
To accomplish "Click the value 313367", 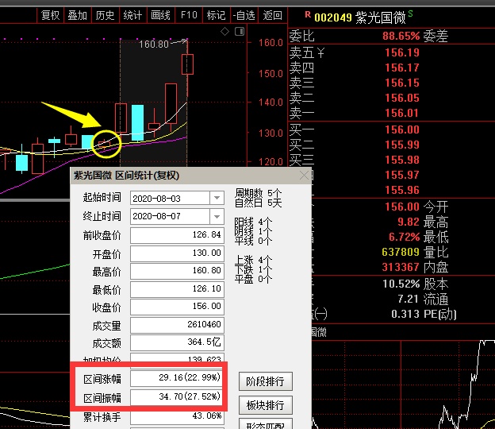I will (401, 267).
